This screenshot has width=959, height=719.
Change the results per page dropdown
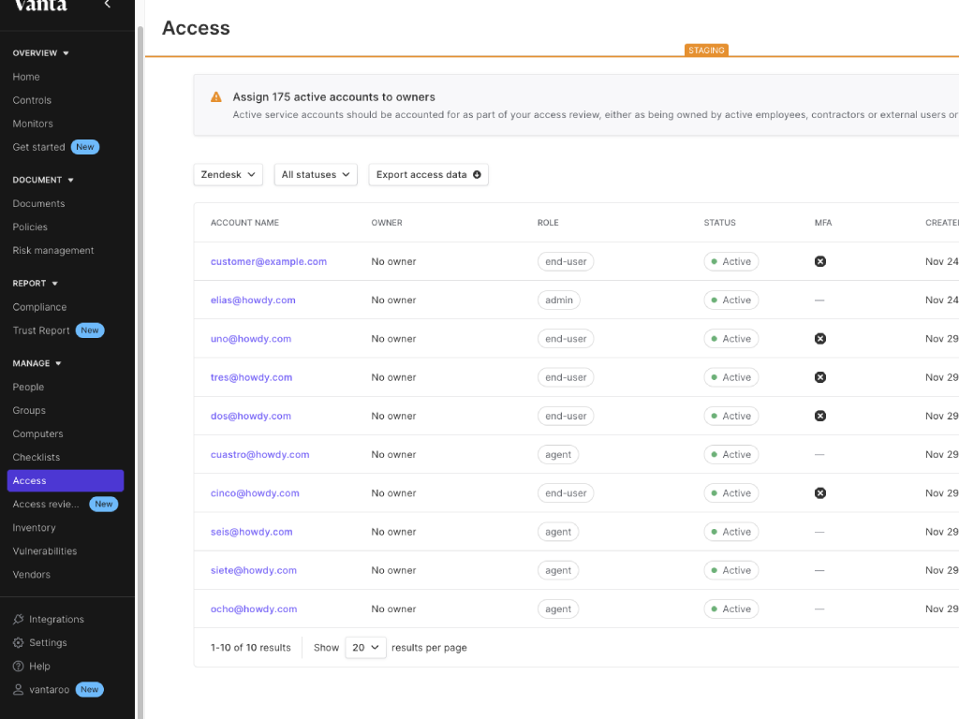[365, 648]
